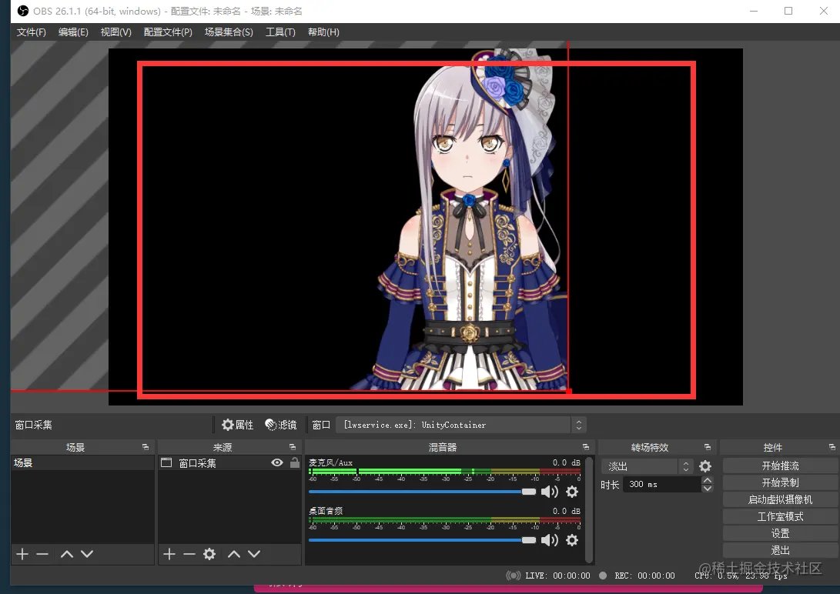Click 退出 exit button
The image size is (840, 594).
coord(780,550)
